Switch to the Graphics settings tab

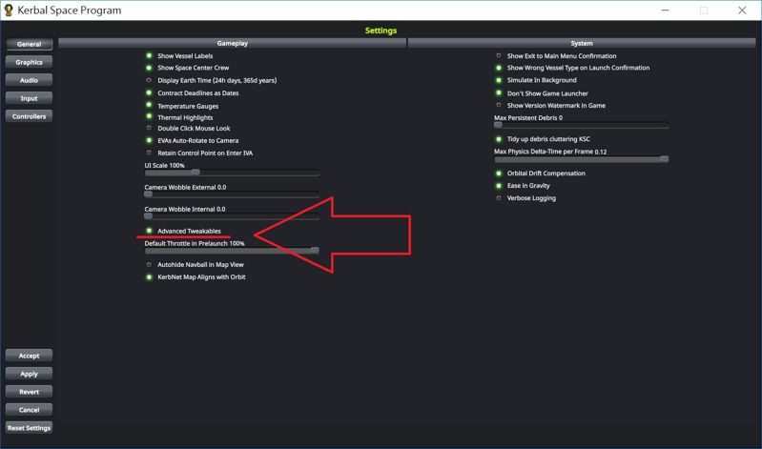tap(30, 62)
